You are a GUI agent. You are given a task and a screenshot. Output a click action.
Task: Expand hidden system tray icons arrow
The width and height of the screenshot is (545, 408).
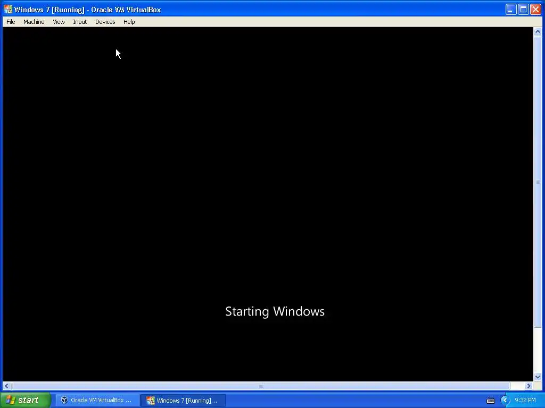point(505,401)
